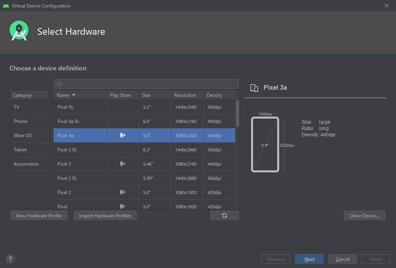Click the 5.99" size cell

coord(155,178)
